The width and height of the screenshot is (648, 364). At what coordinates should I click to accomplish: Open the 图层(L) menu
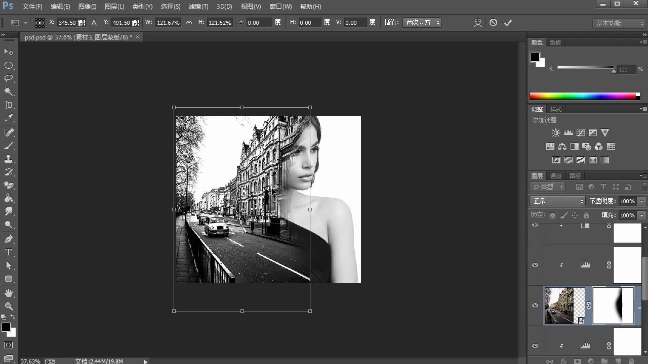coord(114,7)
